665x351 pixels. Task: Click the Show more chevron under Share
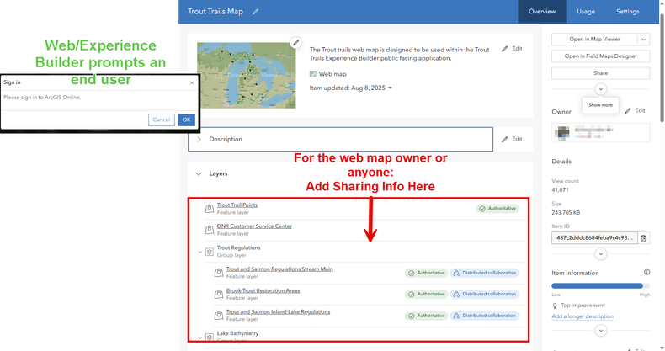pos(600,89)
